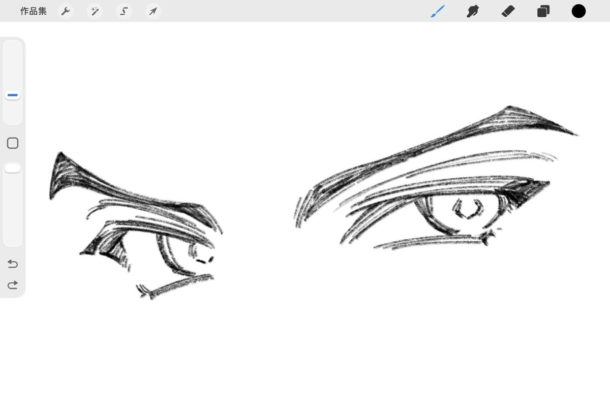Open the black color picker
This screenshot has width=610, height=420.
(x=578, y=11)
